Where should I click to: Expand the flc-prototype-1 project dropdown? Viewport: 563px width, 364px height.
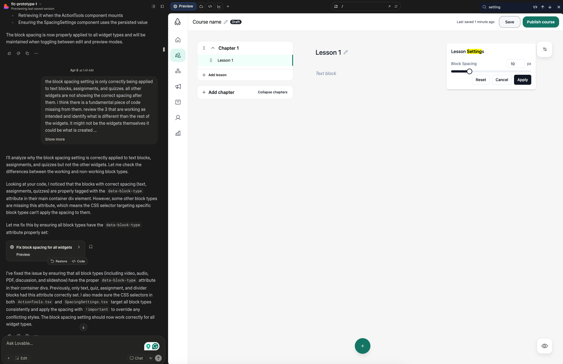pyautogui.click(x=40, y=4)
